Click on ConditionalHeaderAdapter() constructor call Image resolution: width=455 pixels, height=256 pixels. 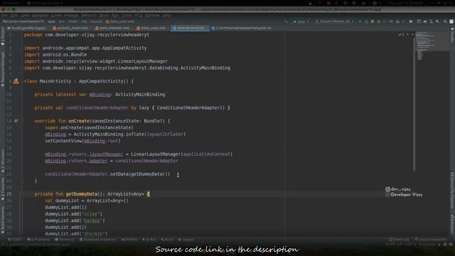click(x=191, y=107)
